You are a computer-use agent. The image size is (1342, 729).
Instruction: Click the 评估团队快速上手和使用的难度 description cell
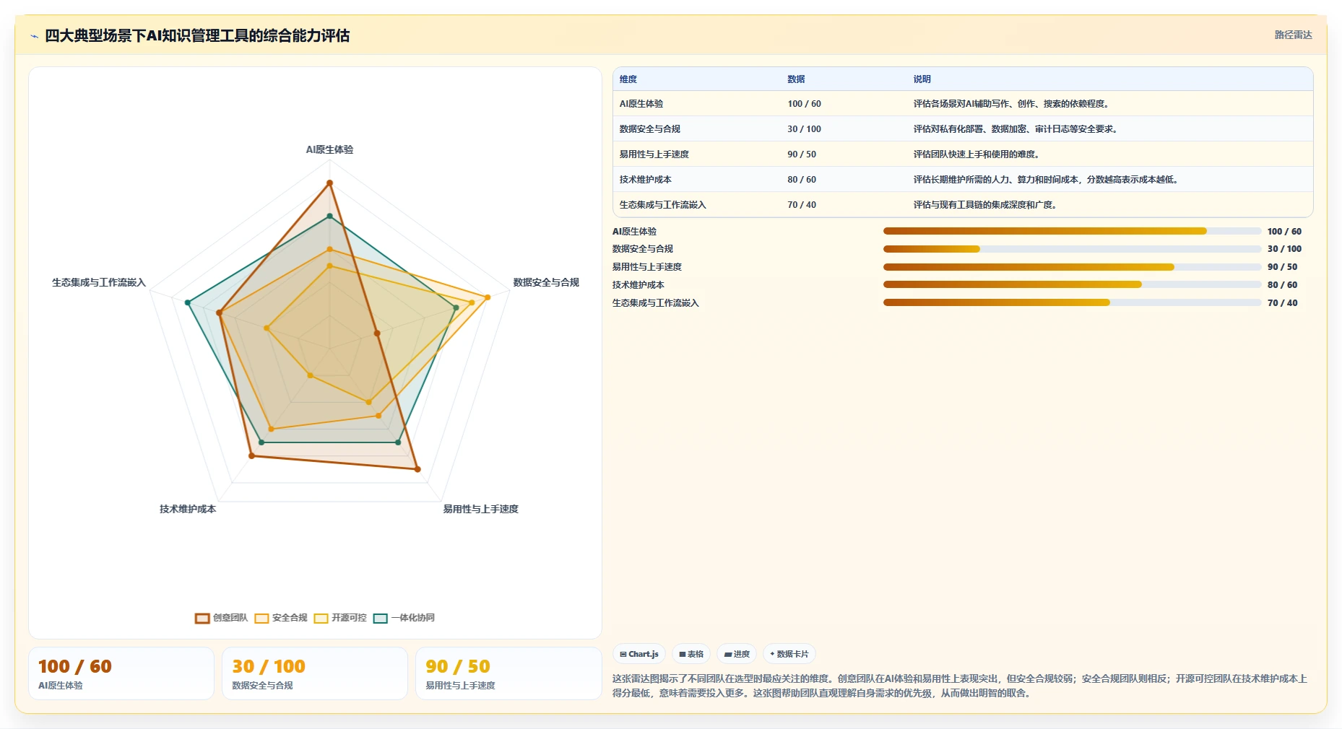click(x=976, y=154)
